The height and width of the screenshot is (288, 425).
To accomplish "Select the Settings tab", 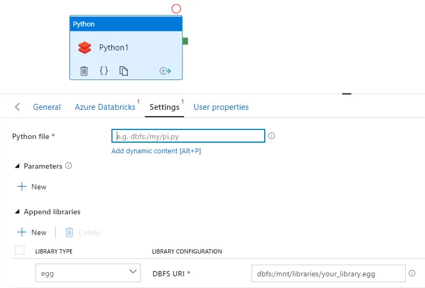I will click(x=164, y=107).
